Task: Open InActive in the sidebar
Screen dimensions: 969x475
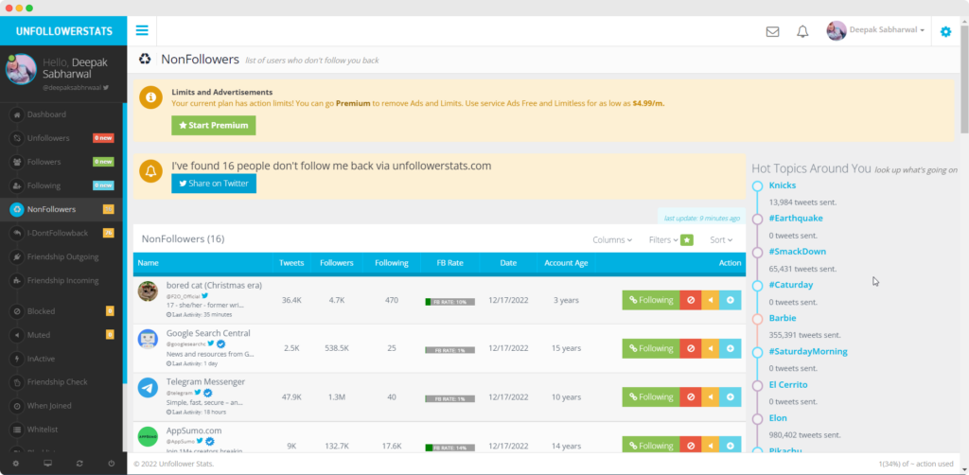Action: (x=62, y=359)
